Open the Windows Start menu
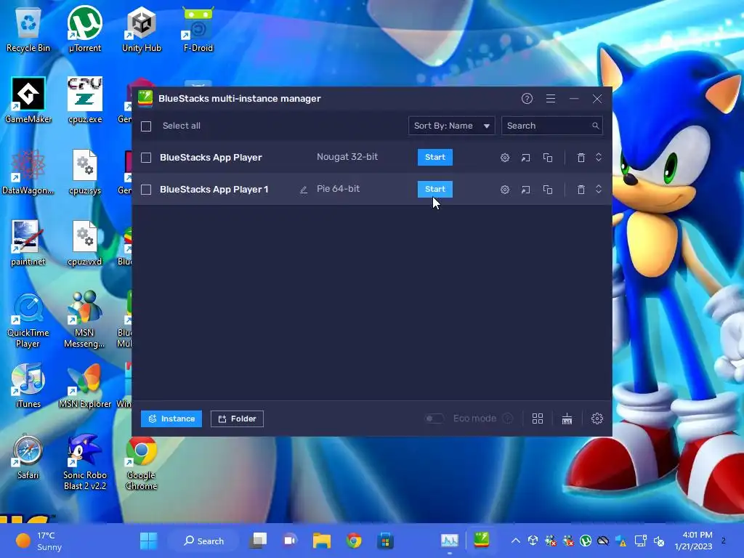 [148, 541]
